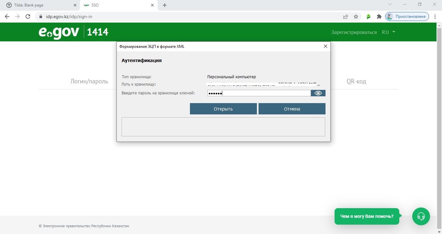Show password with the eye icon
This screenshot has height=234, width=442.
point(318,93)
